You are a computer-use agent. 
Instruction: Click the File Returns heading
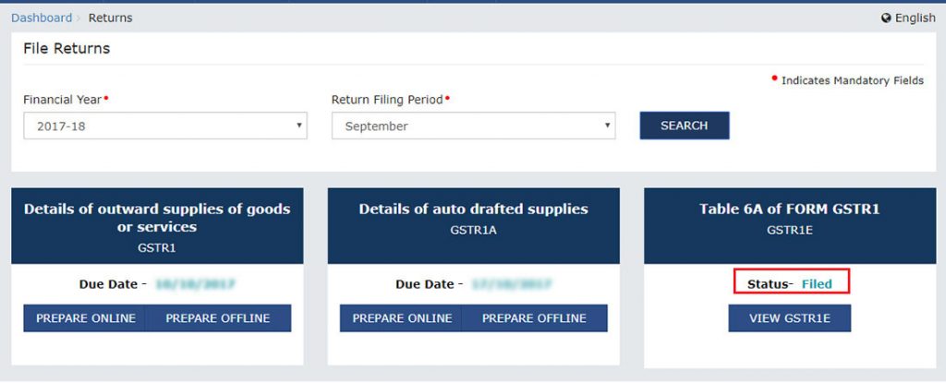(67, 48)
